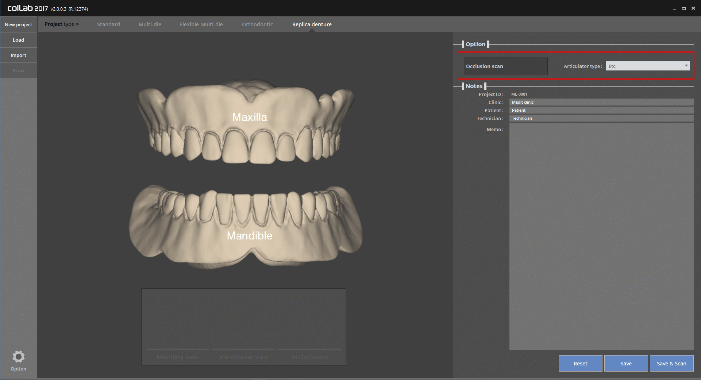Click Import in the sidebar
This screenshot has width=701, height=380.
tap(18, 55)
